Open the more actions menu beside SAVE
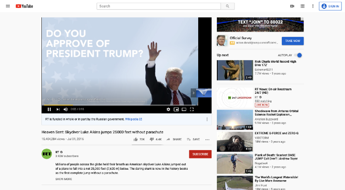 [207, 140]
